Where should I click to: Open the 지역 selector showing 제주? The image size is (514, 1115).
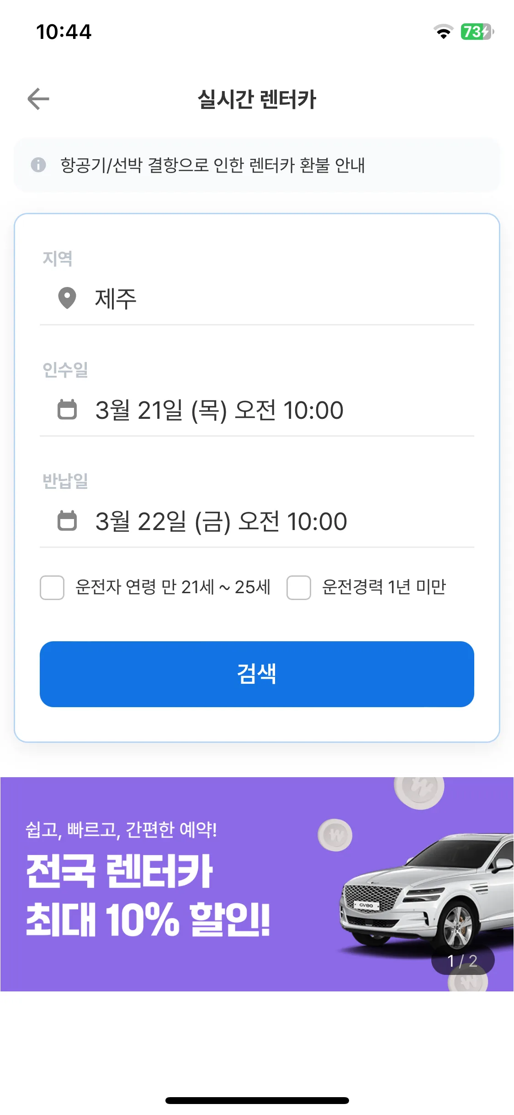(x=257, y=298)
